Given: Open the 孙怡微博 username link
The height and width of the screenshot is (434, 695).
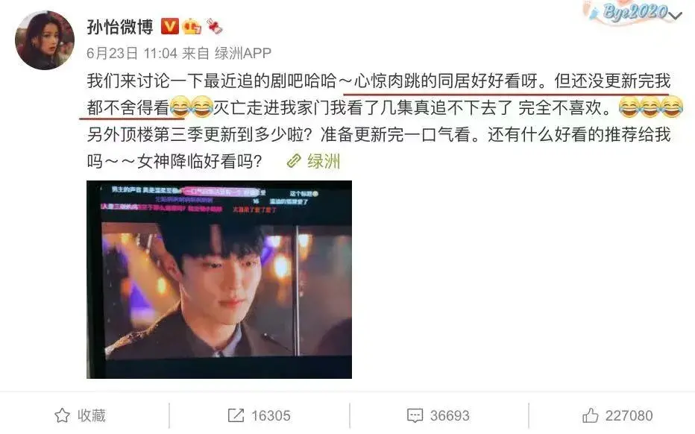Looking at the screenshot, I should pos(119,27).
